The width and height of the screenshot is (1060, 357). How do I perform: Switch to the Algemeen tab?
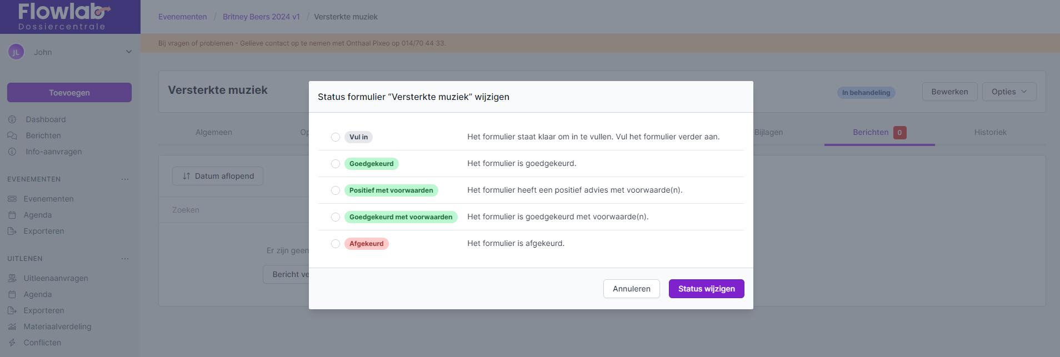[x=214, y=132]
